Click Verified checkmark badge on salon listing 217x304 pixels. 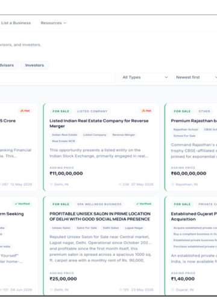click(x=143, y=204)
